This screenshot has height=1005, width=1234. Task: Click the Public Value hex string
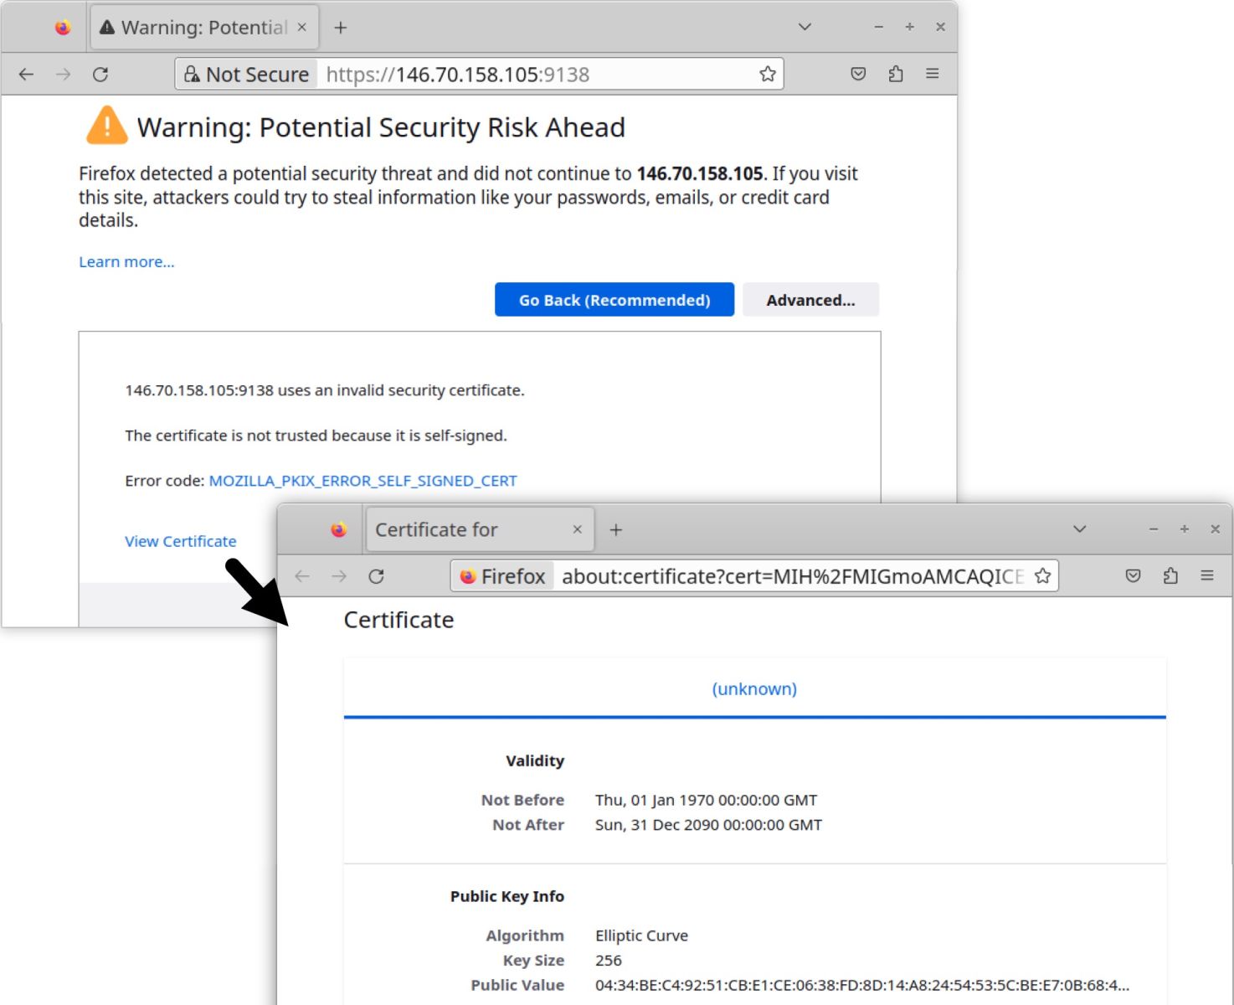coord(862,985)
